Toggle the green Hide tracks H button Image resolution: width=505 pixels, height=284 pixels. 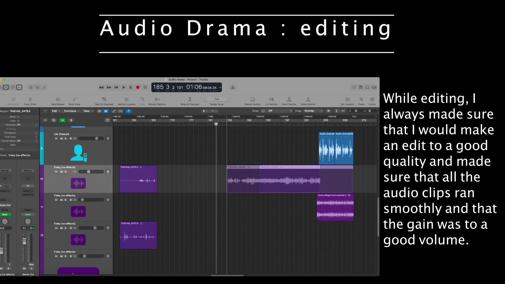62,120
